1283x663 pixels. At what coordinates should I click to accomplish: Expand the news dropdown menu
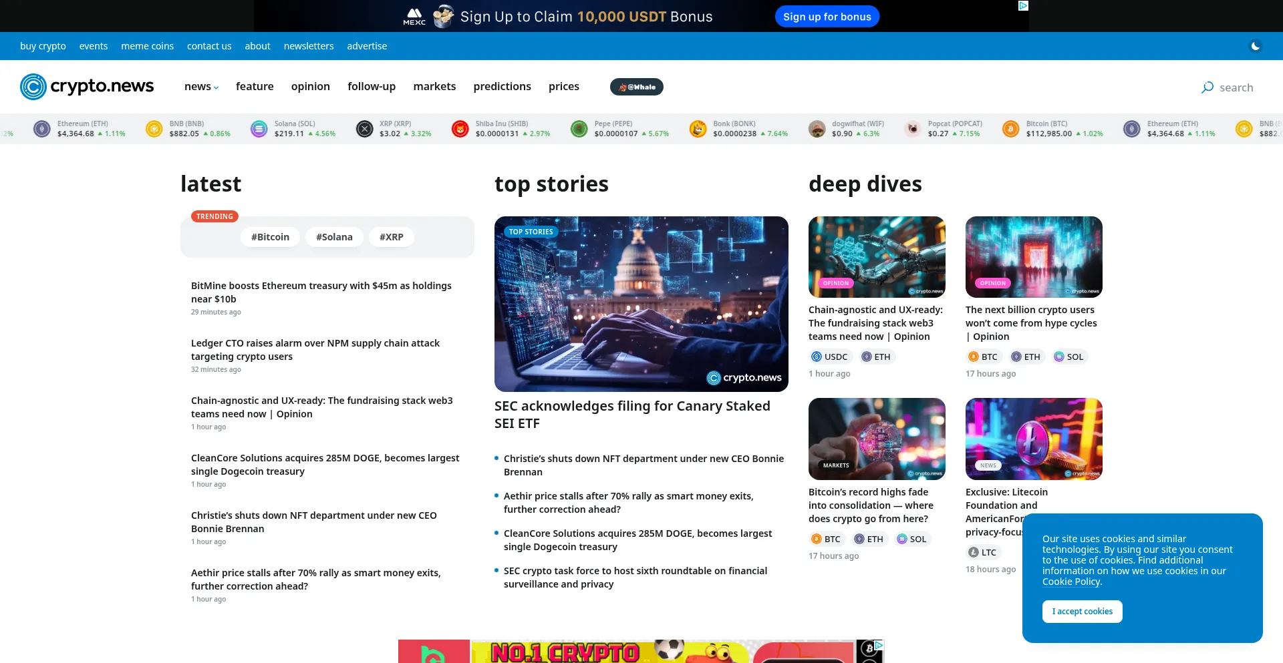pos(201,87)
